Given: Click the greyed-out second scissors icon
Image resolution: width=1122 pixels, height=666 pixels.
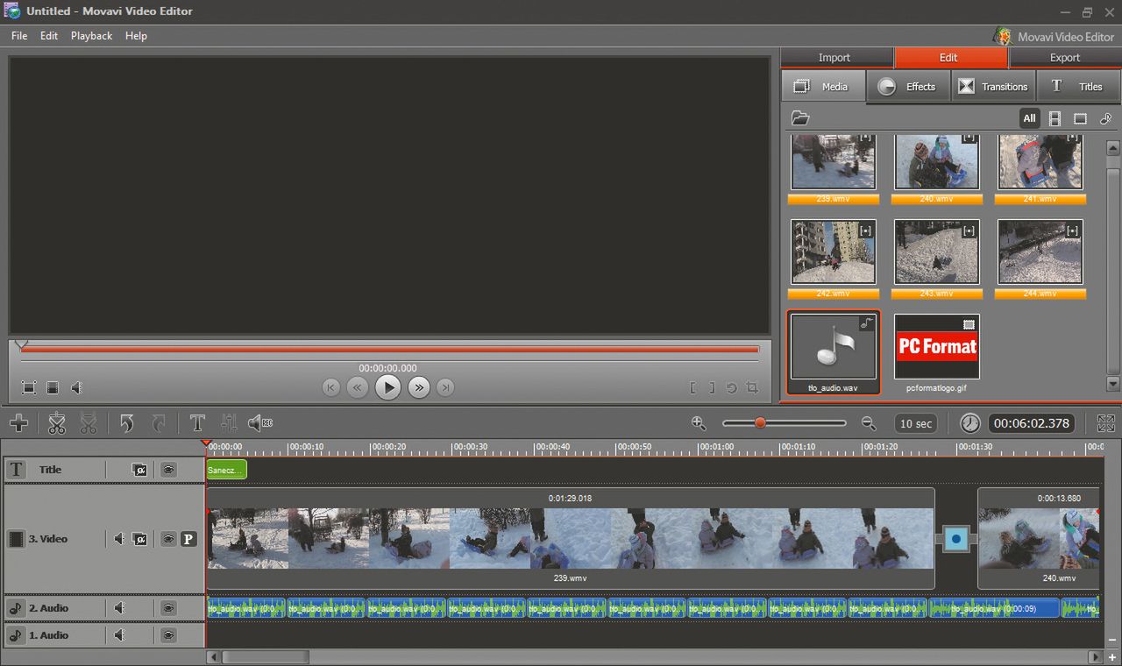Looking at the screenshot, I should tap(89, 423).
